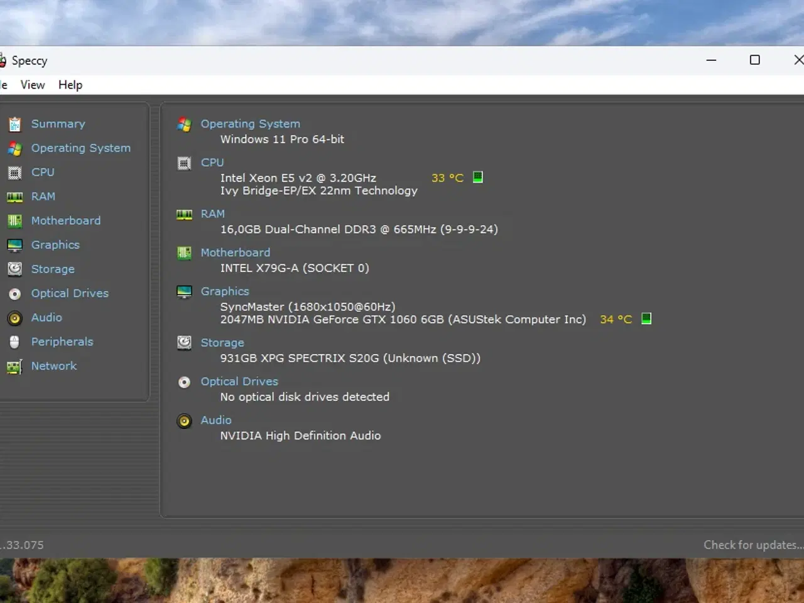
Task: Click Ivy Bridge-EP/EX 22nm Technology text
Action: tap(318, 191)
